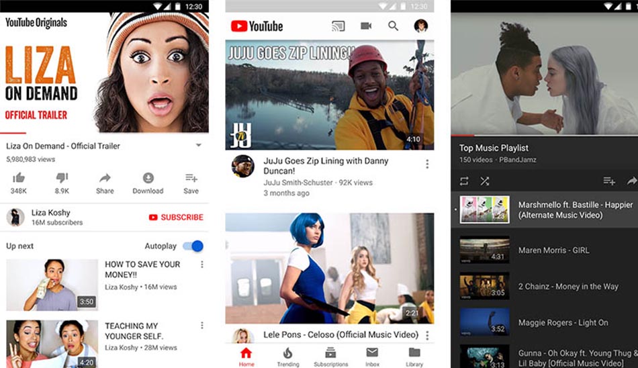Save Top Music Playlist with add icon

pyautogui.click(x=609, y=181)
